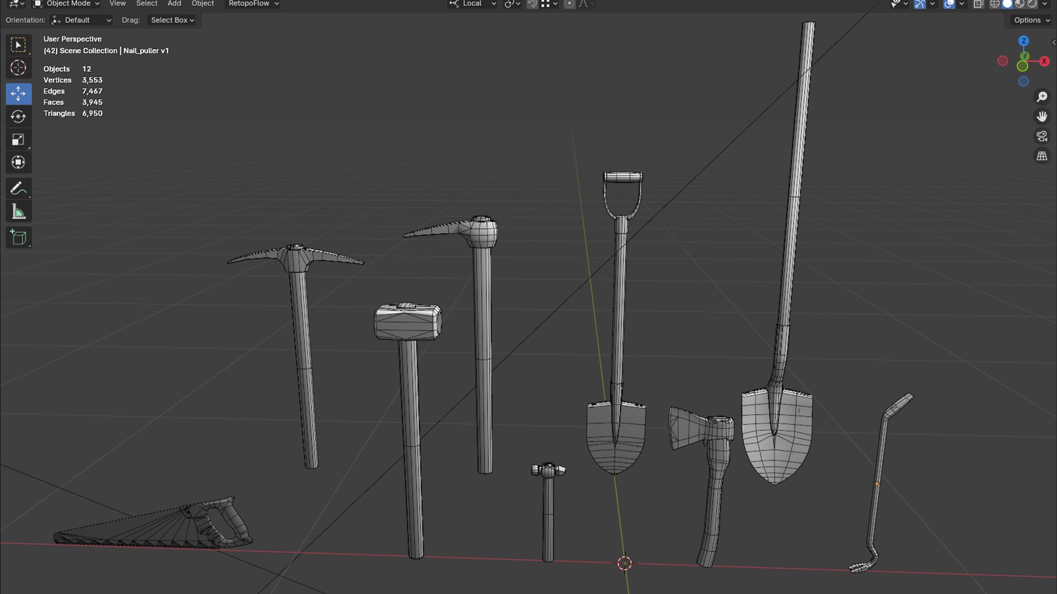The image size is (1057, 594).
Task: Open object visibility and selectability dropdown
Action: tap(899, 4)
